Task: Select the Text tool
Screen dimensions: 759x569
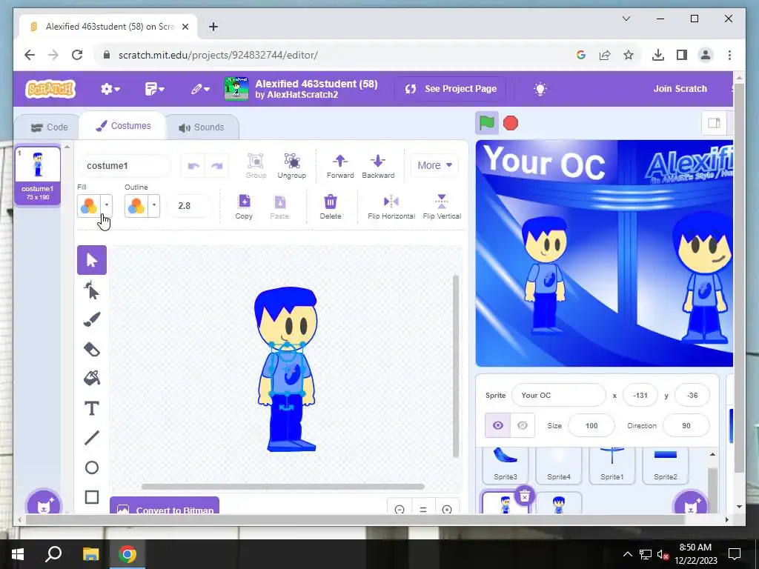Action: pyautogui.click(x=91, y=408)
